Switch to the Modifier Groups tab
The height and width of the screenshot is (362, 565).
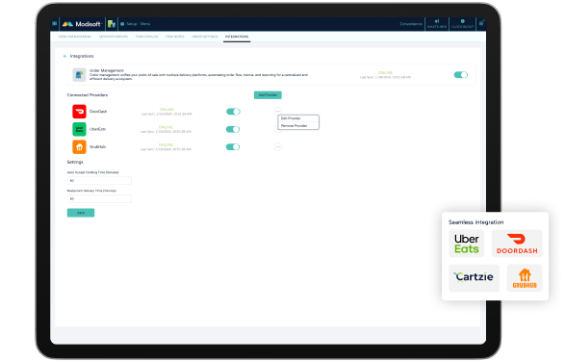click(114, 37)
